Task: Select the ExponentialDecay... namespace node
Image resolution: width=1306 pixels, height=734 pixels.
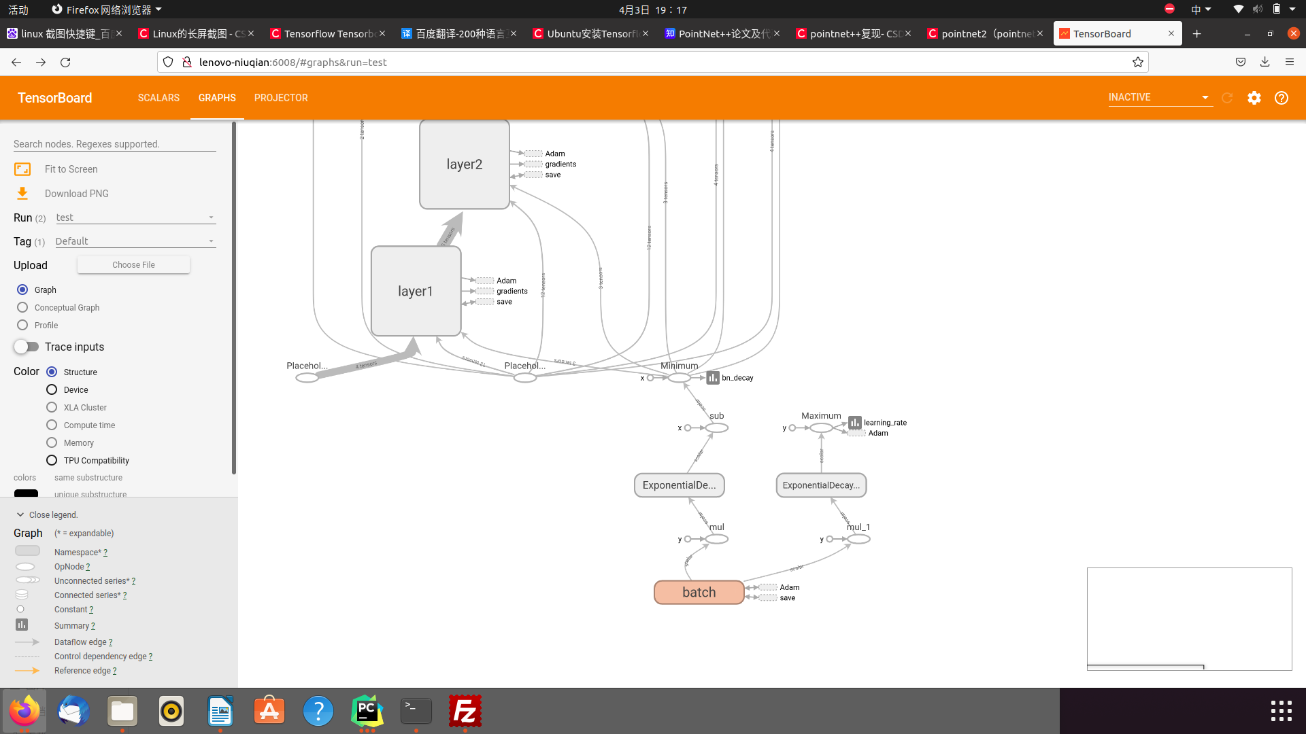Action: point(821,485)
